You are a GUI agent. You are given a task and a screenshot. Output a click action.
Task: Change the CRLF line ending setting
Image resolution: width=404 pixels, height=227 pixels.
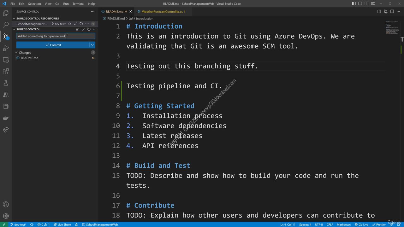tap(330, 224)
